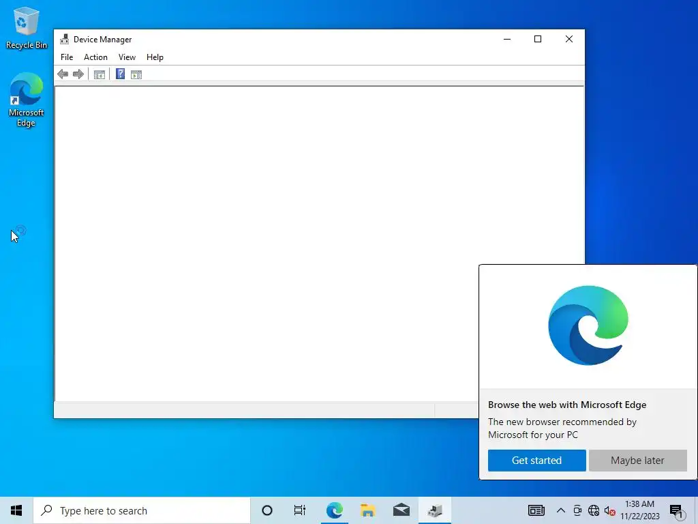This screenshot has height=524, width=698.
Task: Dismiss Edge popup with Maybe later
Action: click(x=637, y=461)
